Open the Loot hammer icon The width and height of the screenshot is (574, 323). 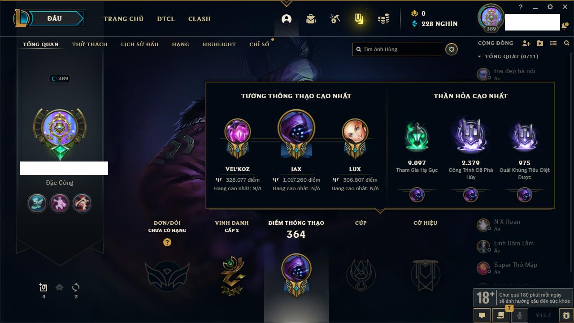[335, 19]
